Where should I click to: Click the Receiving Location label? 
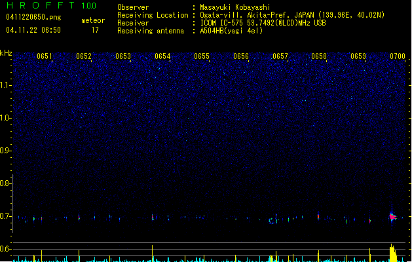pyautogui.click(x=153, y=15)
